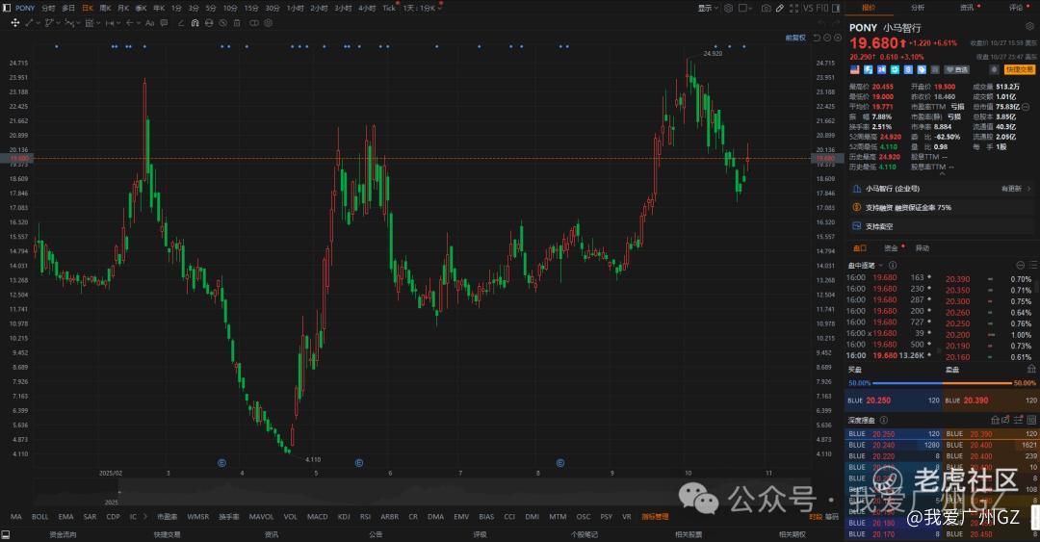Delete drawings with the trash icon
This screenshot has width=1040, height=542.
tap(237, 22)
